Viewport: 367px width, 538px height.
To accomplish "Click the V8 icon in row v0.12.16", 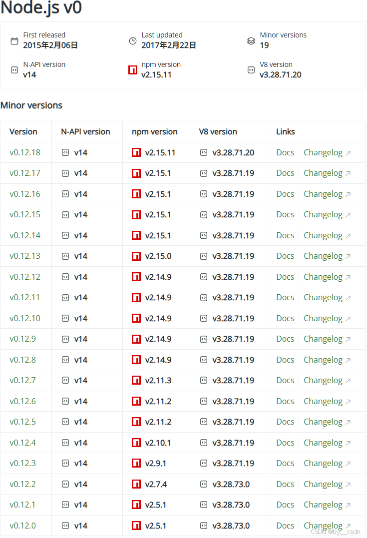I will (x=204, y=194).
